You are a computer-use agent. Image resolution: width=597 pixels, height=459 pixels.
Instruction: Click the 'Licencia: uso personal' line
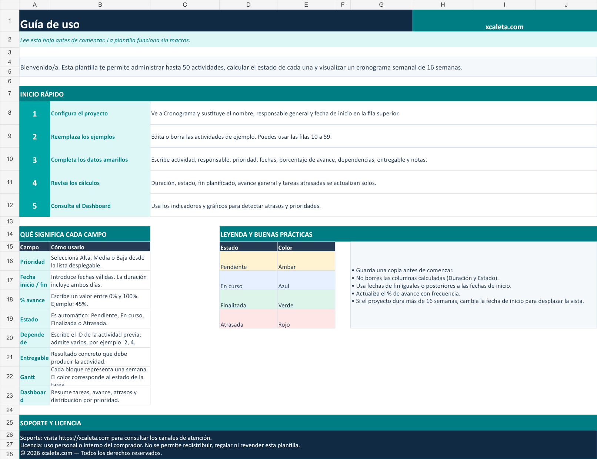click(160, 445)
